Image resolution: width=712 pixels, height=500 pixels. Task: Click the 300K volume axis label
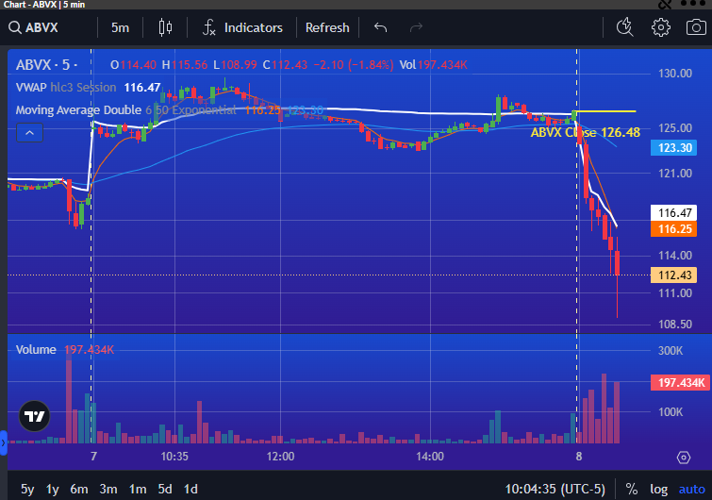click(671, 351)
